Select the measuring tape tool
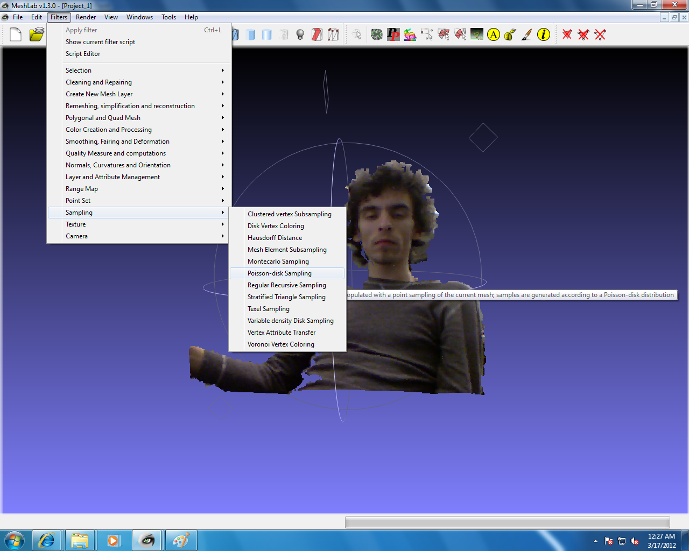 click(510, 35)
